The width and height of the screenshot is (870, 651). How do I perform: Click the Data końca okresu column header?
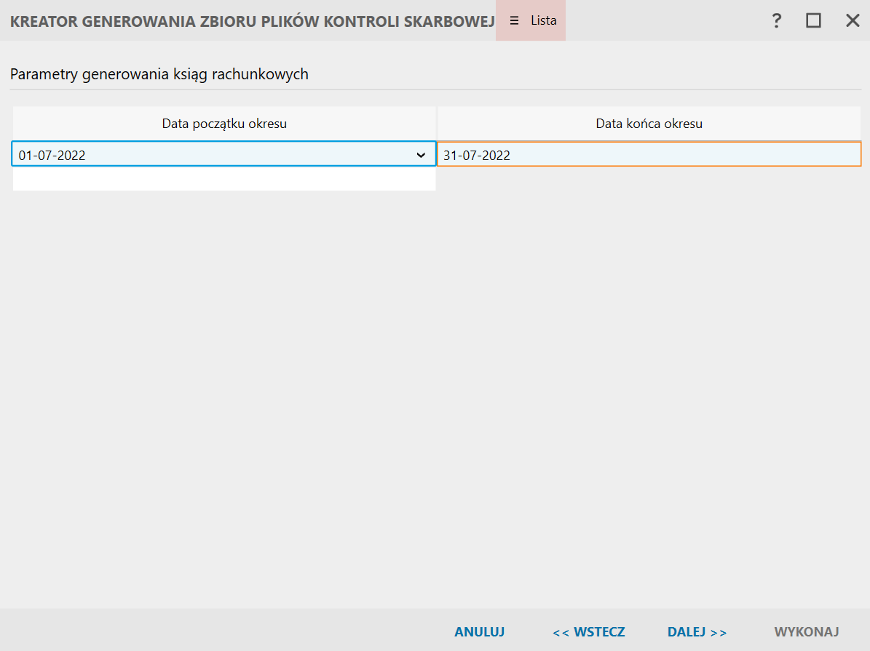[649, 123]
